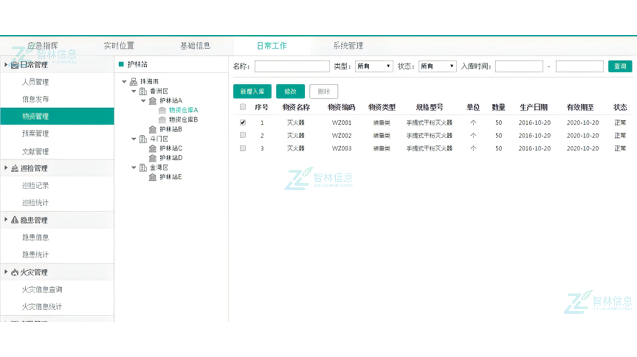Collapse the 金湾区 tree node arrow

click(134, 168)
